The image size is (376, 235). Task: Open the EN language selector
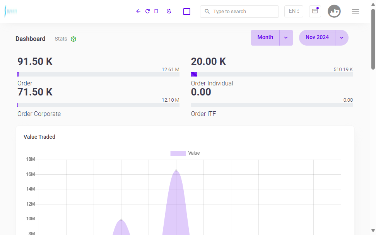(294, 11)
